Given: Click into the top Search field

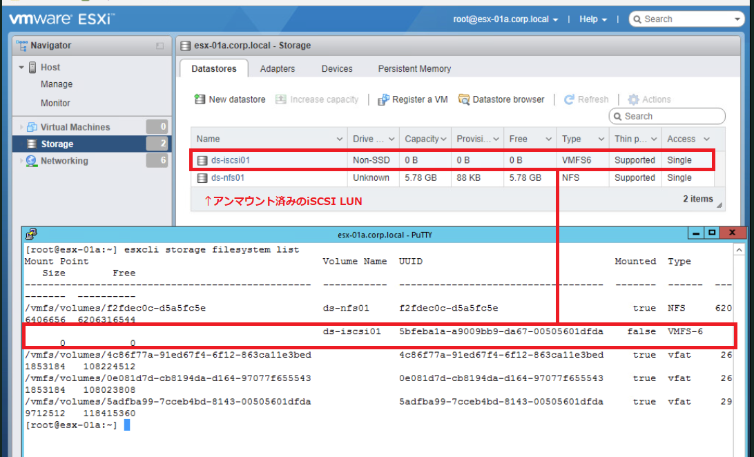Looking at the screenshot, I should point(686,19).
